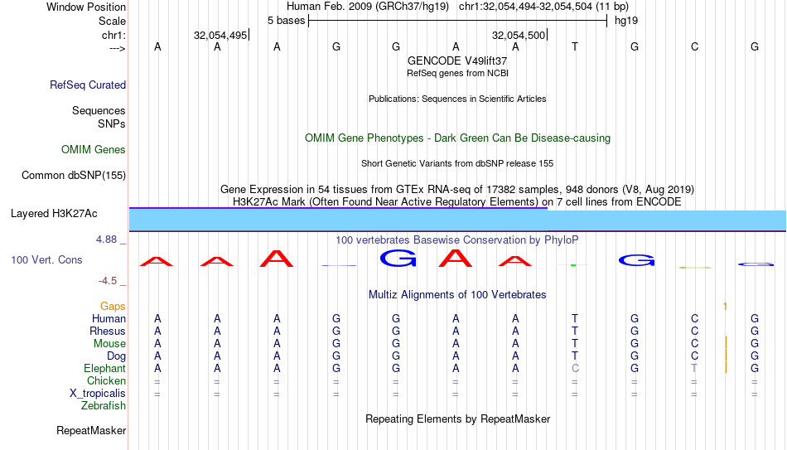Open the Basewise Conservation by PhyloP title
Viewport: 787px width, 450px height.
pos(457,240)
